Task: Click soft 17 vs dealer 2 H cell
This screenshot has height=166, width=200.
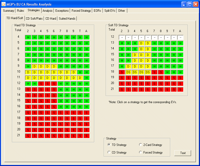Action: click(122, 66)
